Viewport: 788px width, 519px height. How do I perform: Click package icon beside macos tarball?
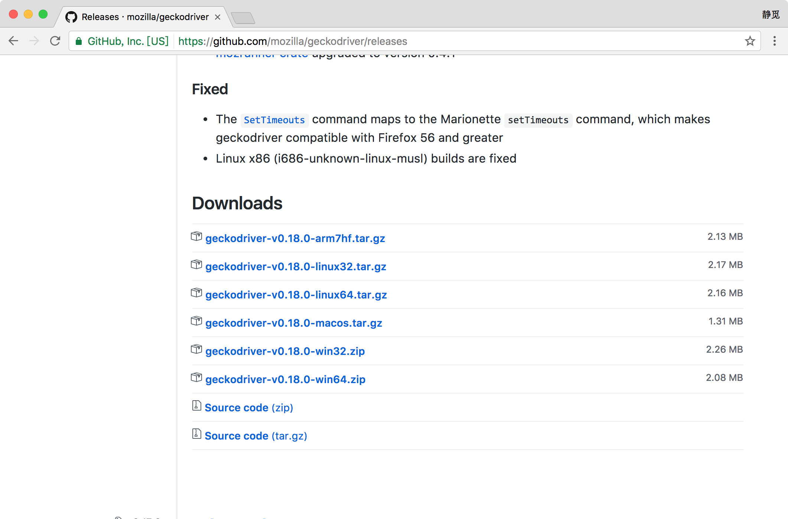click(x=196, y=321)
